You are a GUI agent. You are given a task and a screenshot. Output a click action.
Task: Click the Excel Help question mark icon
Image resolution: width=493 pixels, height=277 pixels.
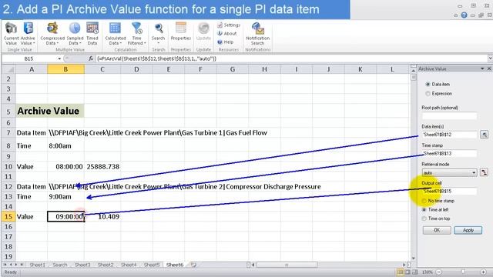tap(464, 15)
